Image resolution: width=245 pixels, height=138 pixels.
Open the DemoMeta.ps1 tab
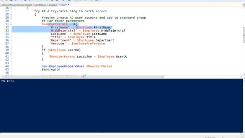(x=41, y=5)
